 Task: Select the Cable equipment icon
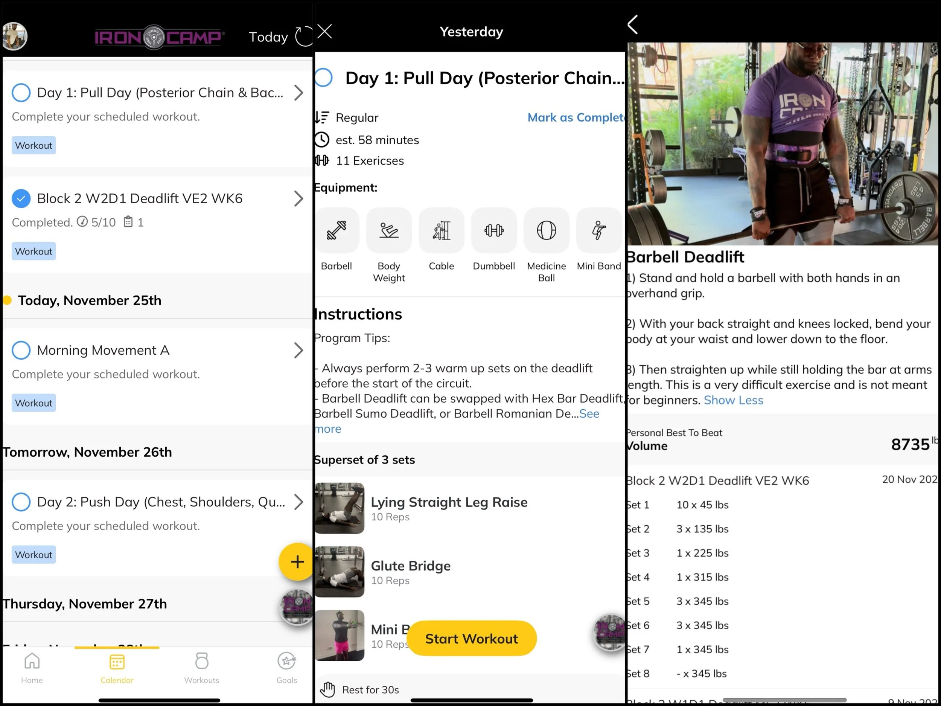pos(441,230)
